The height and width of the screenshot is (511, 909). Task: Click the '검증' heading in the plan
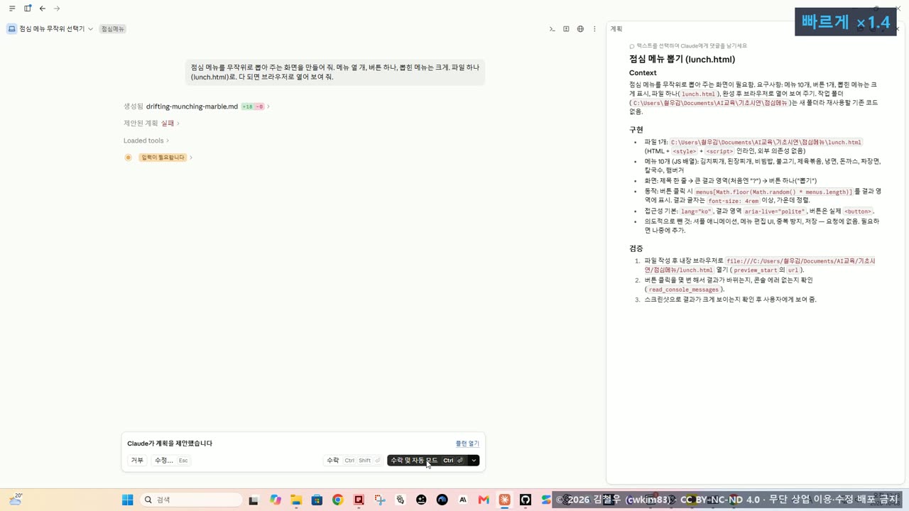point(636,248)
